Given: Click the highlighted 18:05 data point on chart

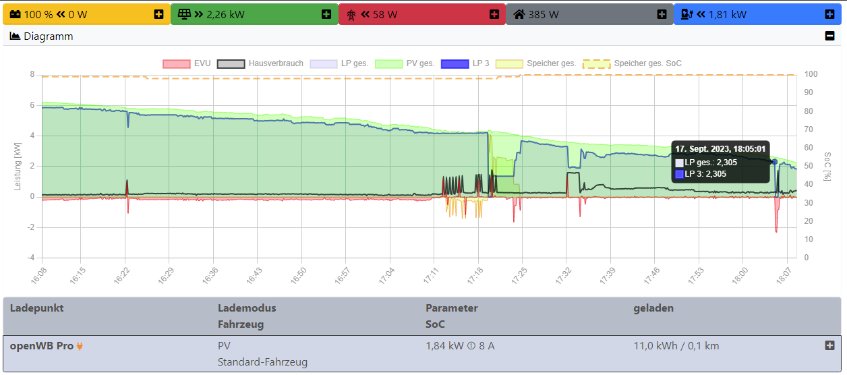Looking at the screenshot, I should point(774,162).
